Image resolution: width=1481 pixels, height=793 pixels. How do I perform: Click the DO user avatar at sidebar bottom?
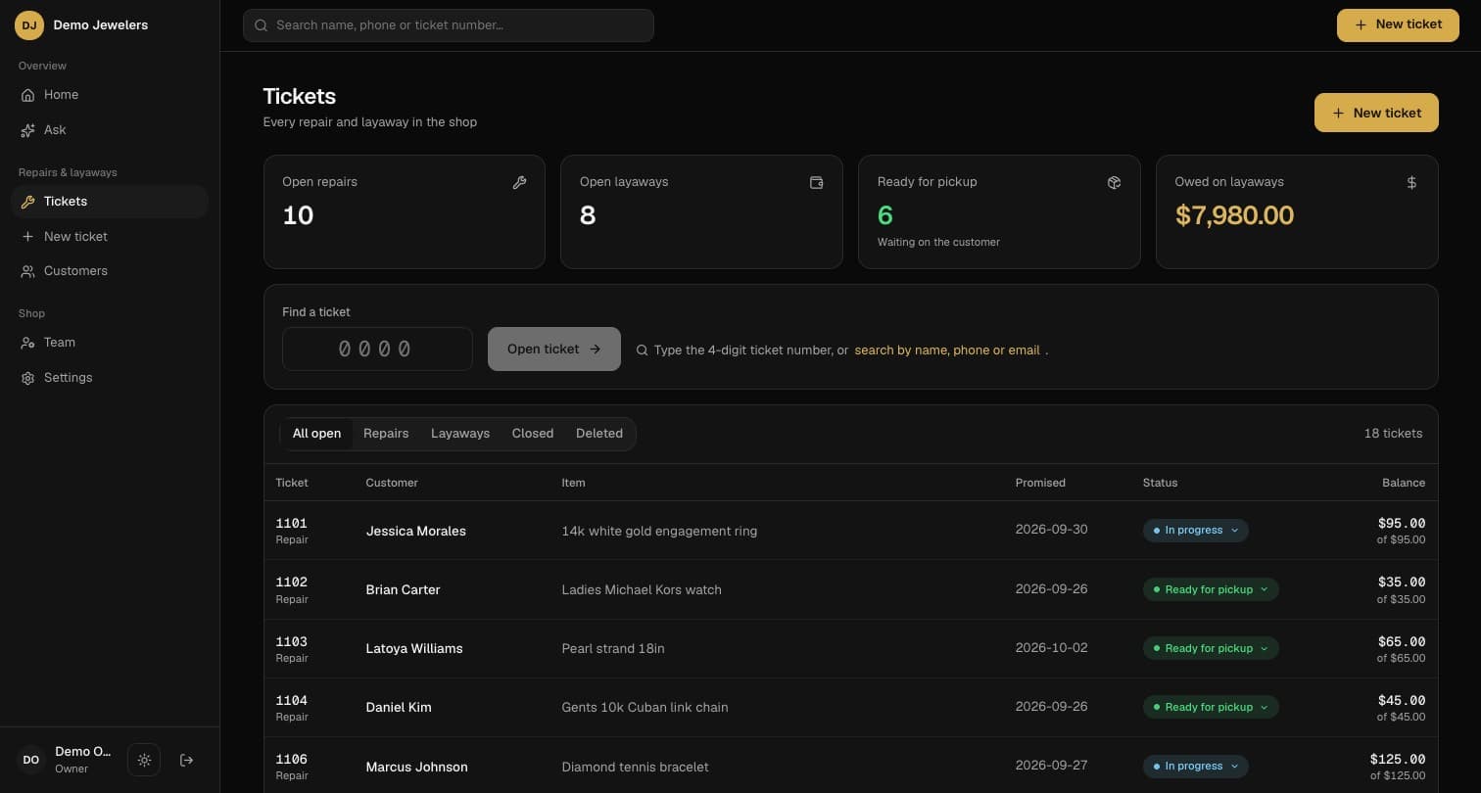click(31, 760)
